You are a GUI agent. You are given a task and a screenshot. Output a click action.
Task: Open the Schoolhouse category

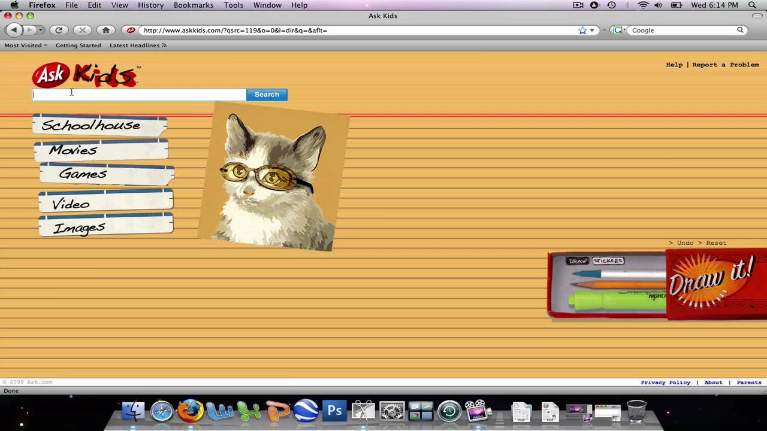[100, 125]
